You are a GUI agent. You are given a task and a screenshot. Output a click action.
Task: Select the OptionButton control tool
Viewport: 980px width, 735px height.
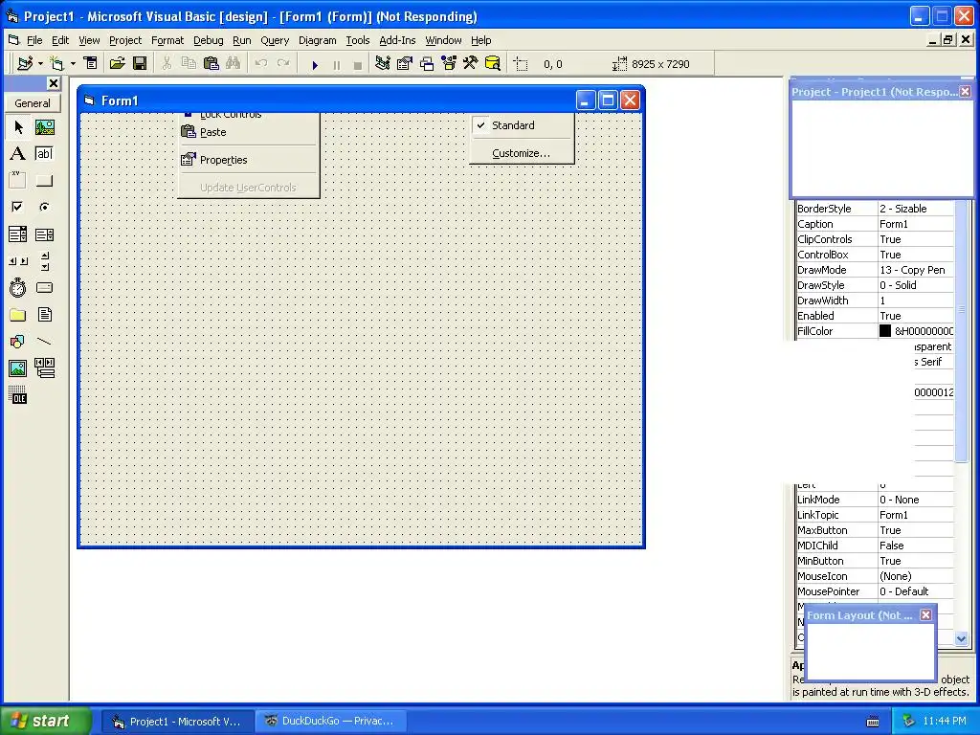tap(44, 207)
